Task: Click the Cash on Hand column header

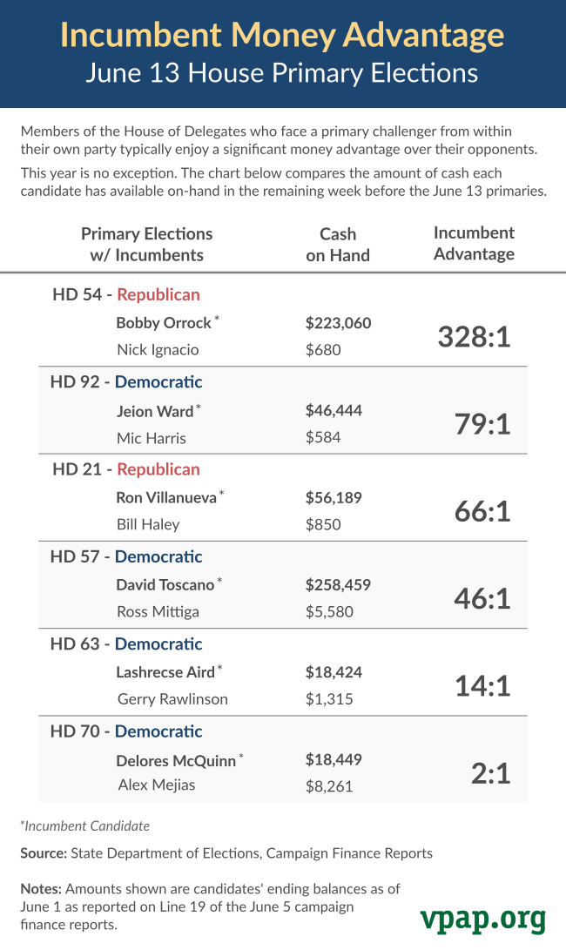Action: pos(338,245)
